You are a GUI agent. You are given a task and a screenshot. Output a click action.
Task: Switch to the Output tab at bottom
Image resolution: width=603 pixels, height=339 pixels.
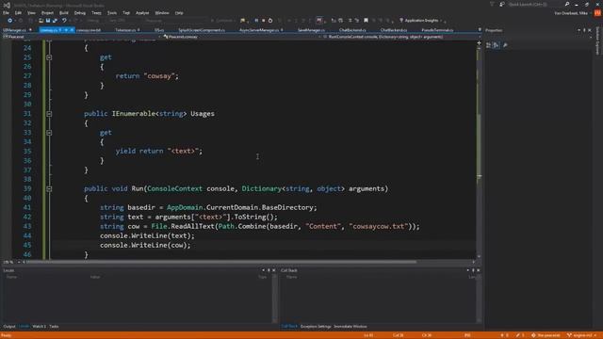[9, 327]
